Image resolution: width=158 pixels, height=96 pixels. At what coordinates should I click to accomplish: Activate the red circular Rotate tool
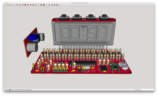point(31,5)
